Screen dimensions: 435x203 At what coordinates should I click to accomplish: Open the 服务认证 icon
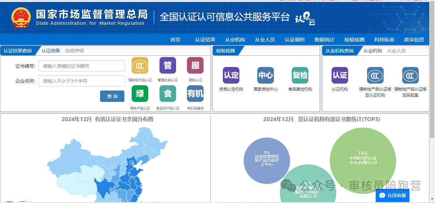pyautogui.click(x=195, y=66)
